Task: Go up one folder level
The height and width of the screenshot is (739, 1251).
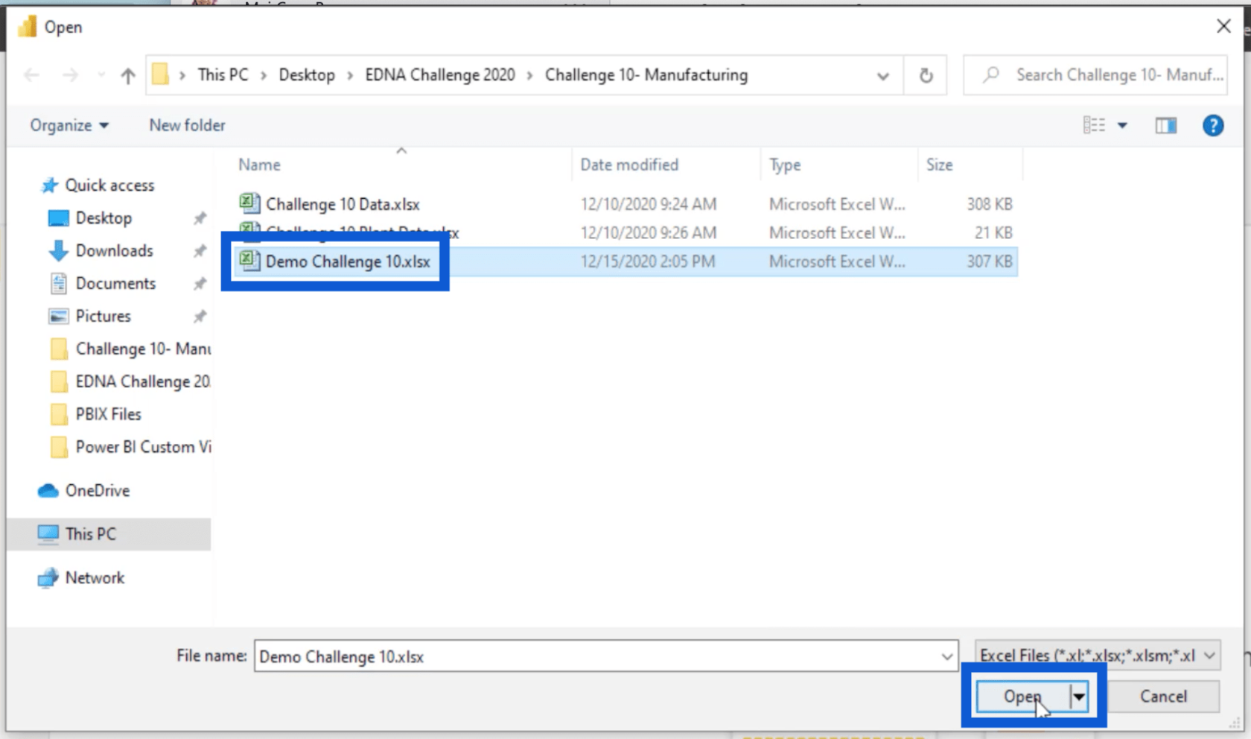Action: click(x=128, y=75)
